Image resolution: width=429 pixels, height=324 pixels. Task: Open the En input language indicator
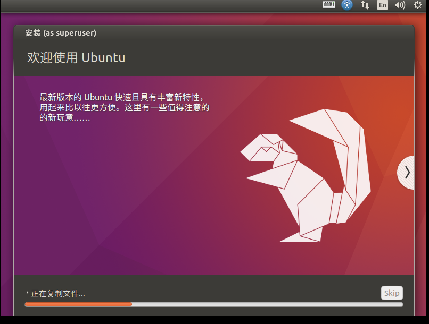(383, 5)
